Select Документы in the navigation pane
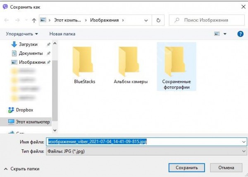Screen dimensions: 248x177 coord(31,54)
